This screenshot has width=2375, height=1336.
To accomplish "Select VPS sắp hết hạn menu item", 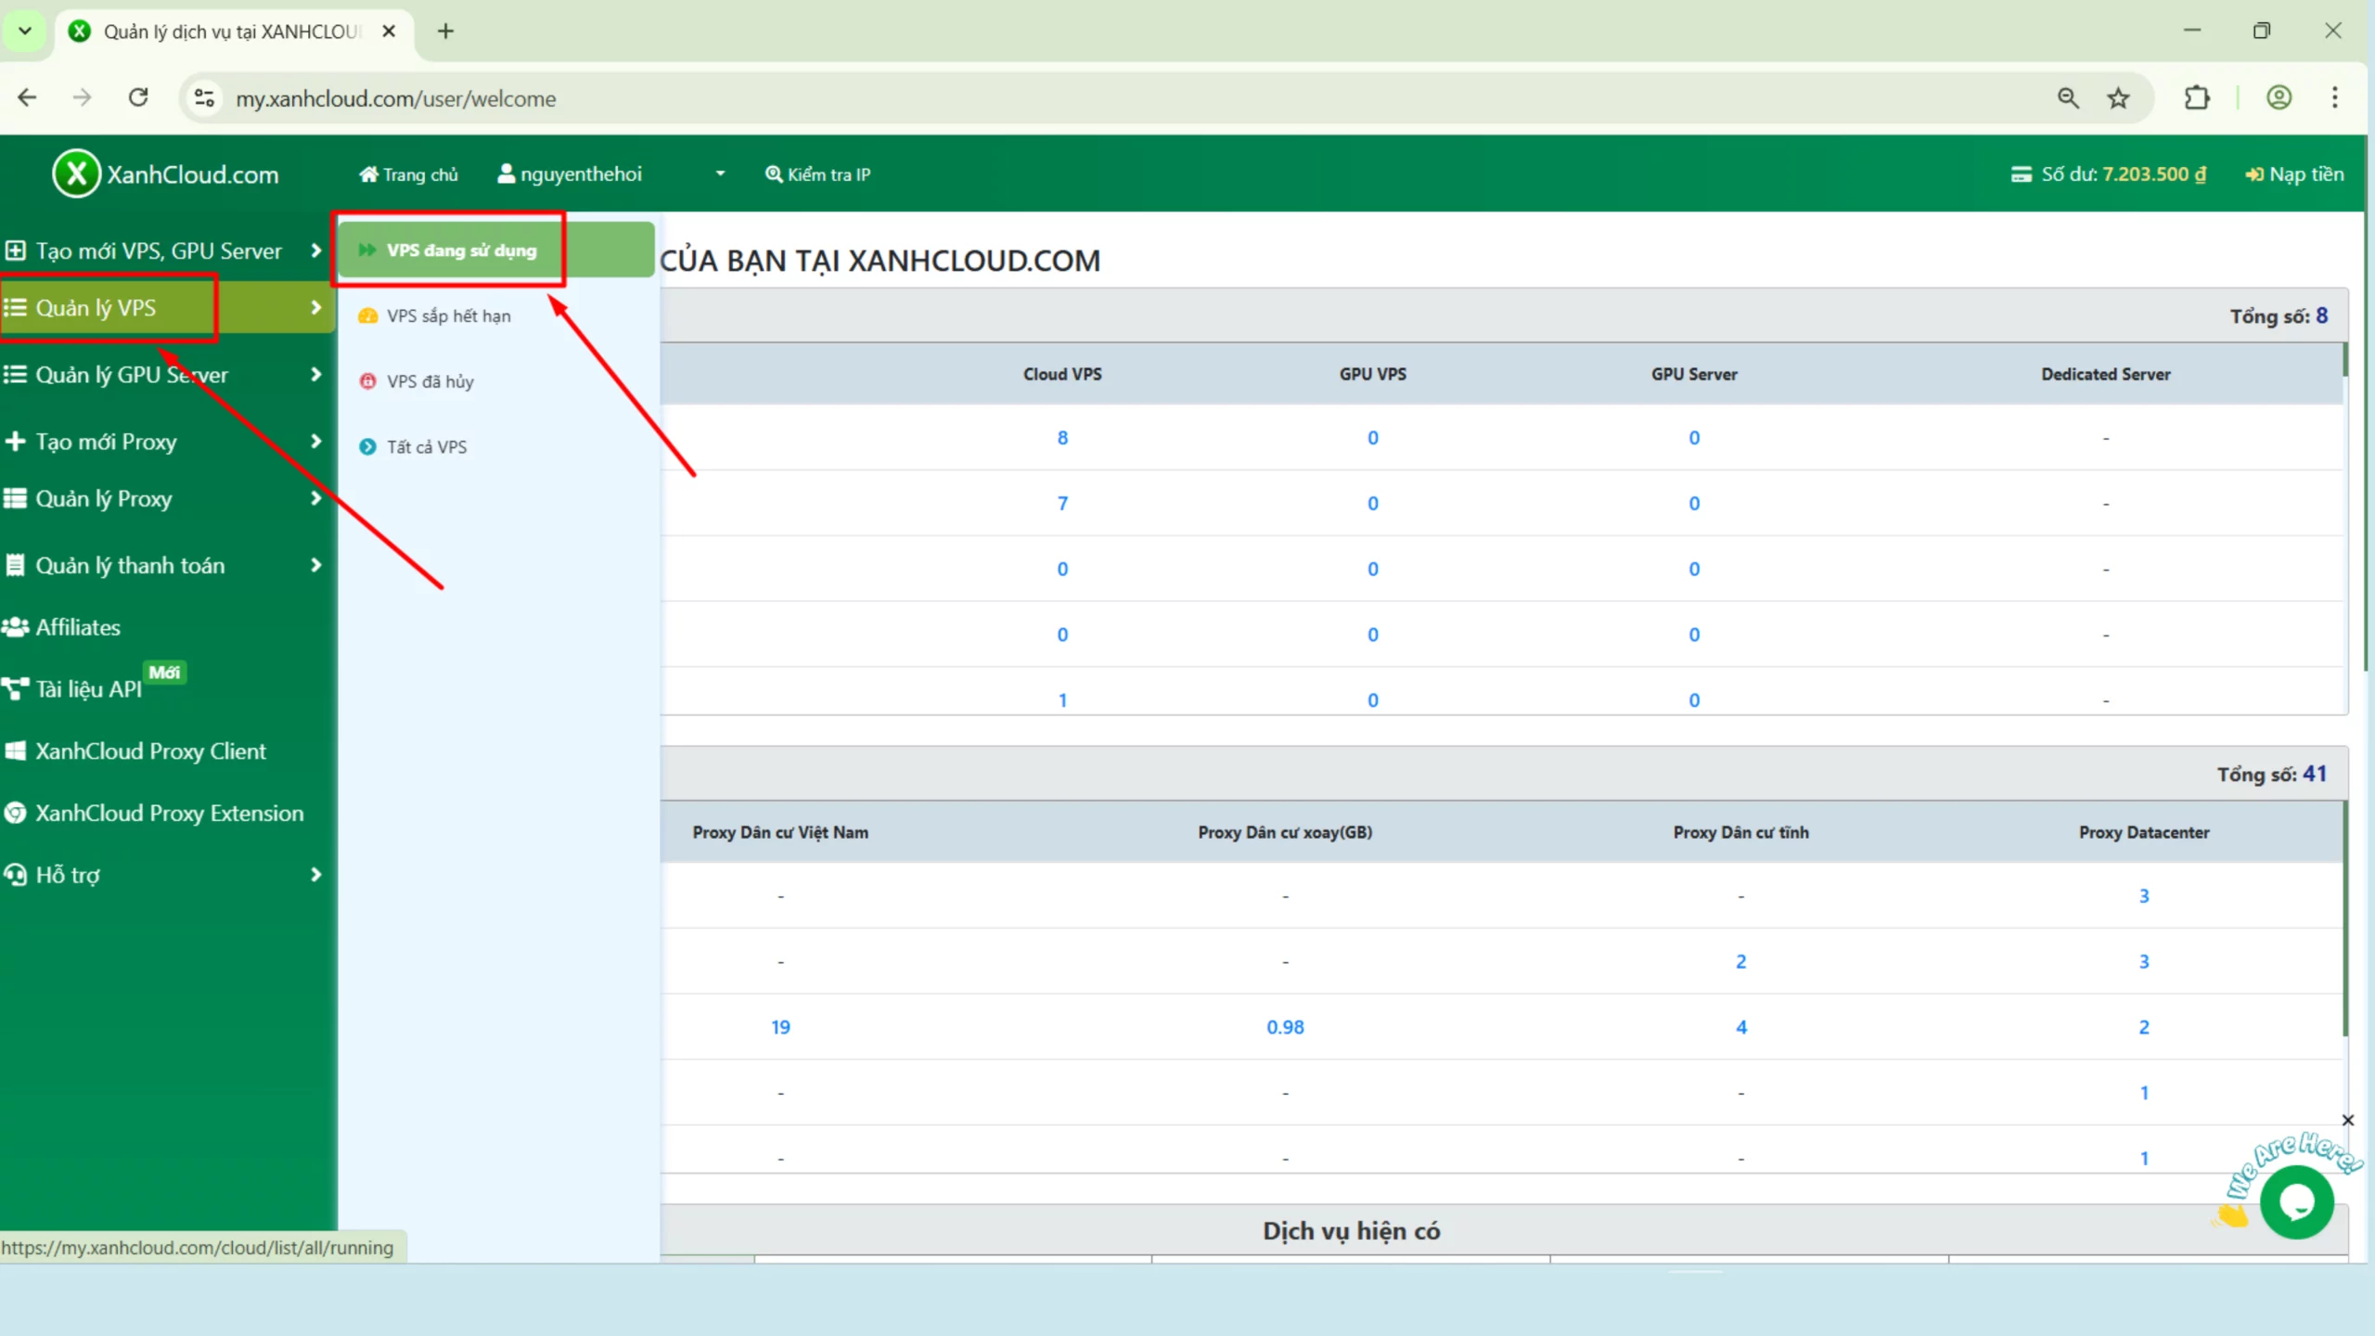I will (448, 315).
